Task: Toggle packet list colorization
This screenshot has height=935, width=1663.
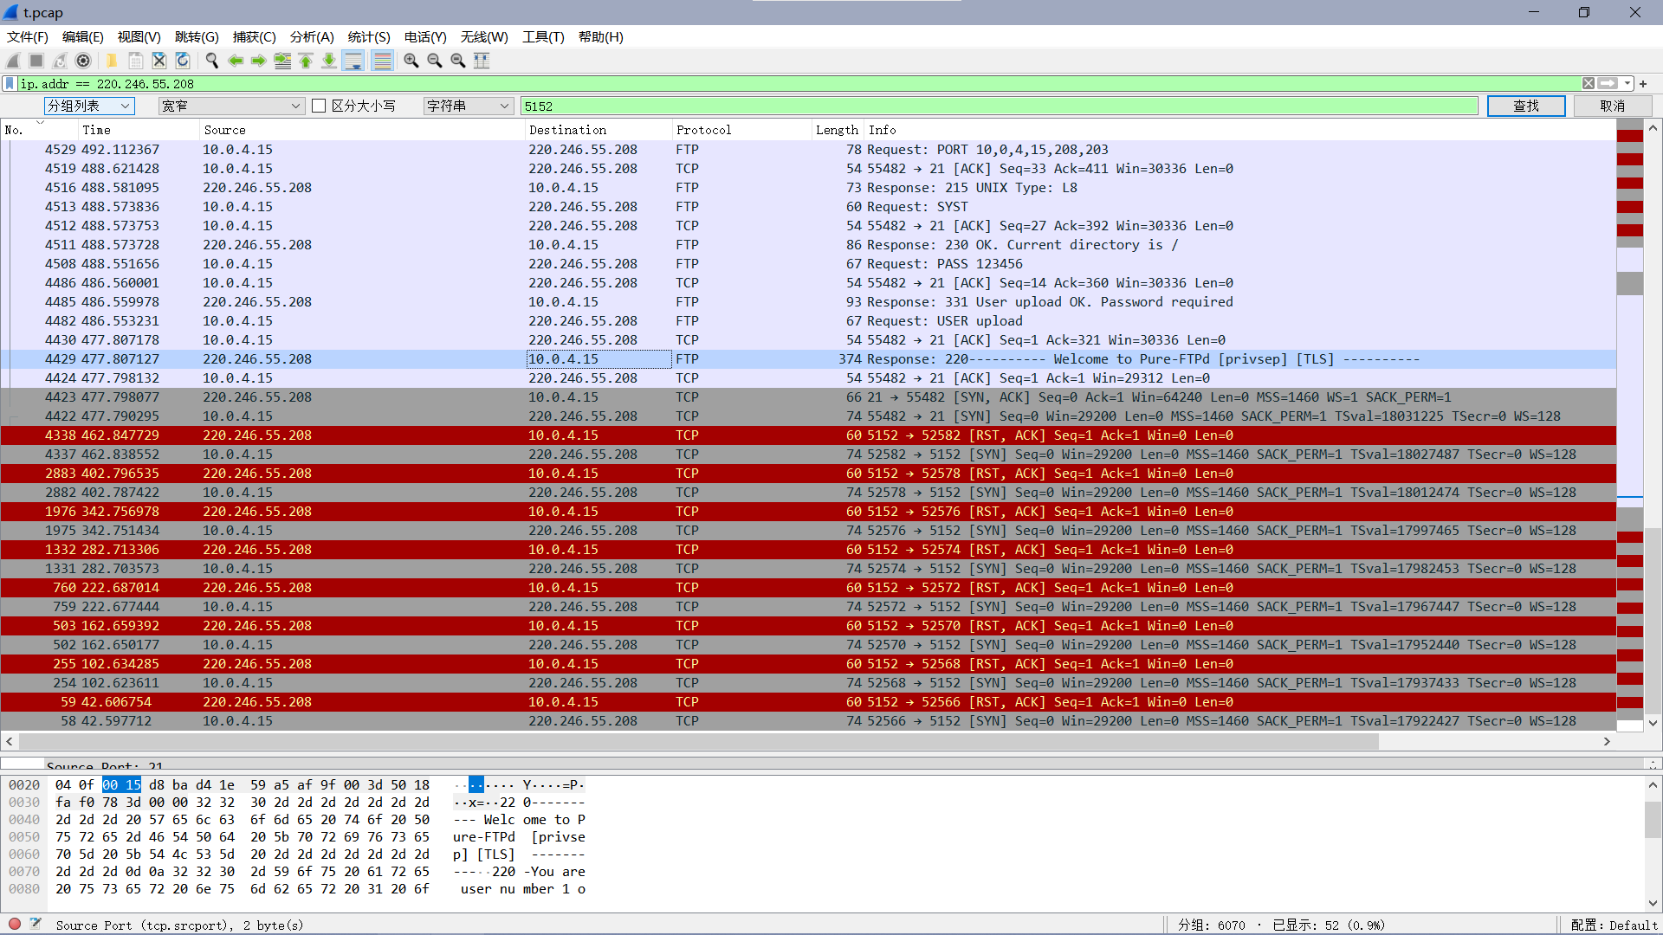Action: 382,61
